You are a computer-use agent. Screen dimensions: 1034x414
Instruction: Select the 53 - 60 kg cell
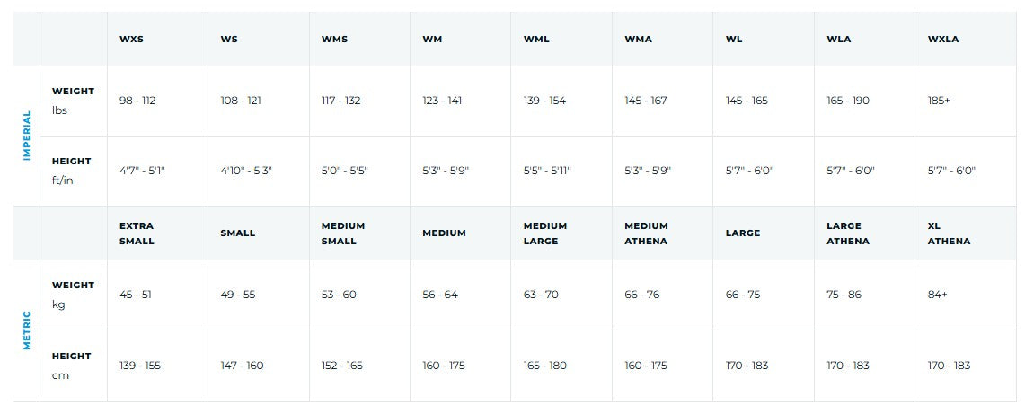click(339, 295)
